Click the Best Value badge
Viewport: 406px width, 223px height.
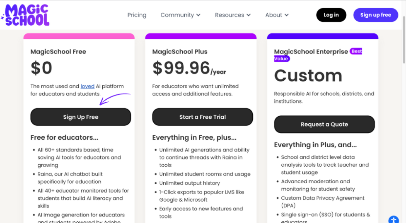coord(356,51)
